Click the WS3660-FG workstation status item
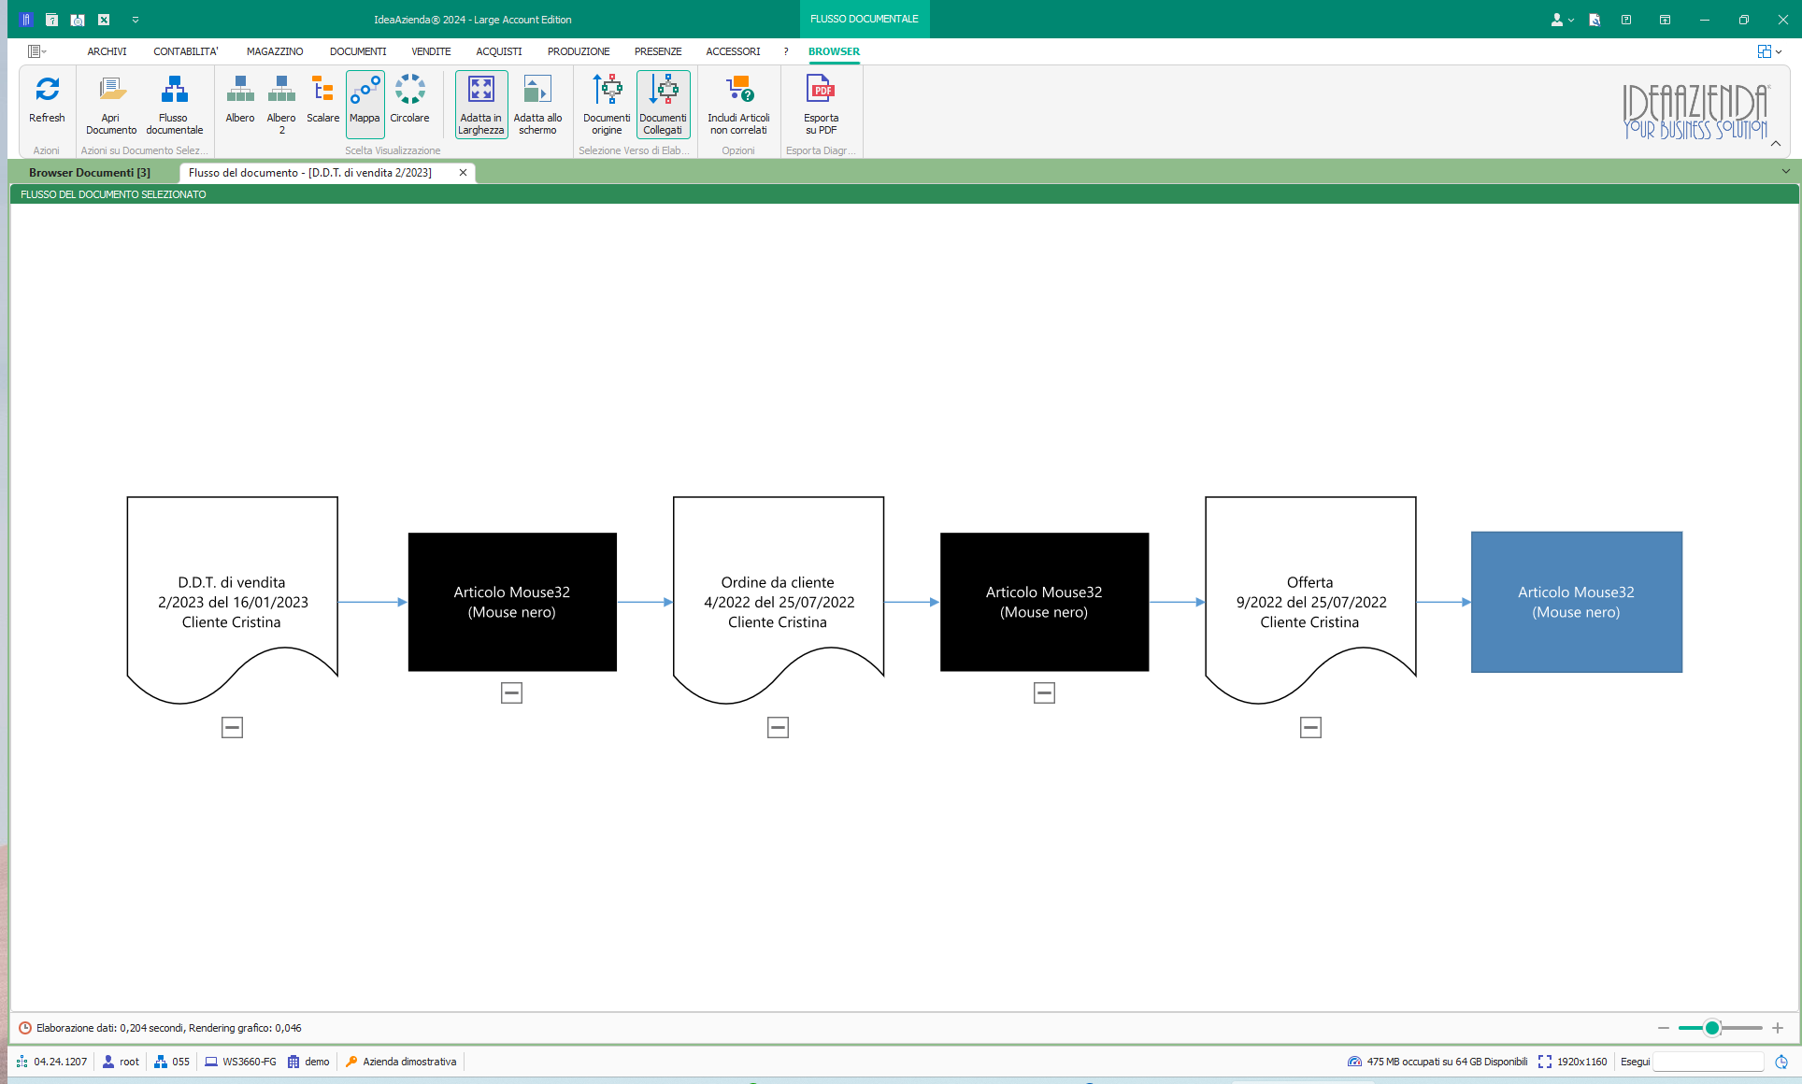Screen dimensions: 1802x1084 click(240, 1062)
